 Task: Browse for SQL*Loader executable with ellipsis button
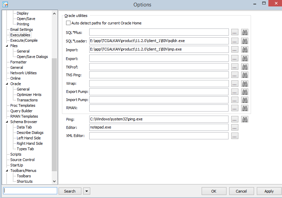[x=235, y=41]
